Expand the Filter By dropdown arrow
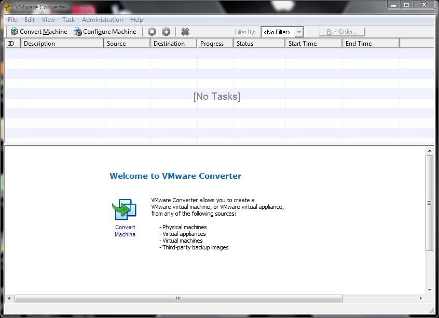 pyautogui.click(x=299, y=32)
